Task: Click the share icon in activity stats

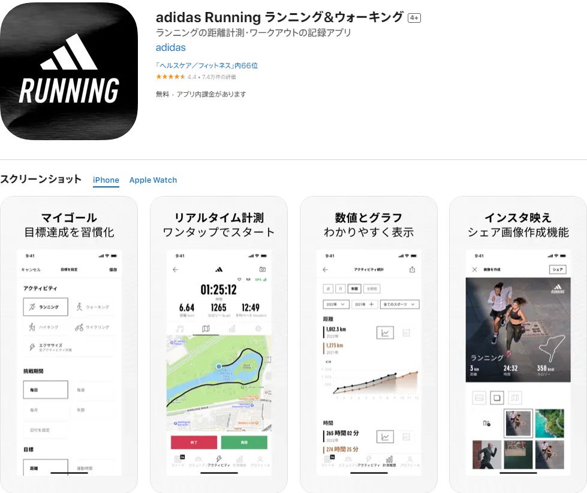Action: tap(412, 270)
